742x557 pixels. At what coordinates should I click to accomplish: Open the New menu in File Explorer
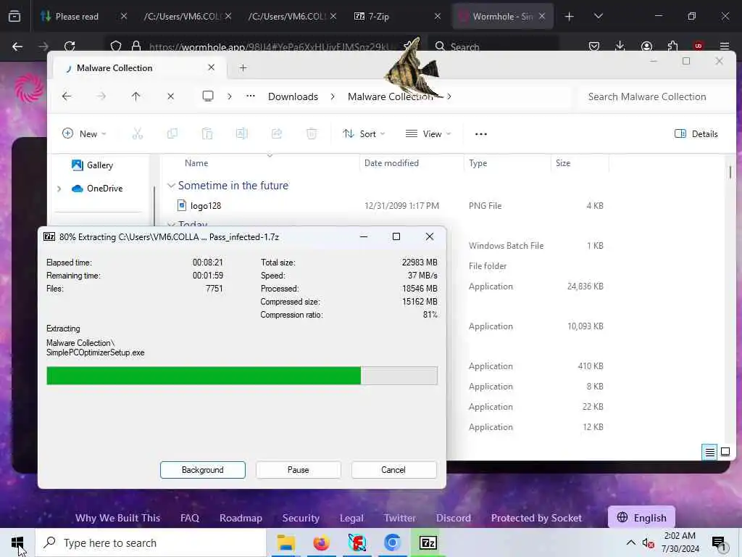(84, 134)
